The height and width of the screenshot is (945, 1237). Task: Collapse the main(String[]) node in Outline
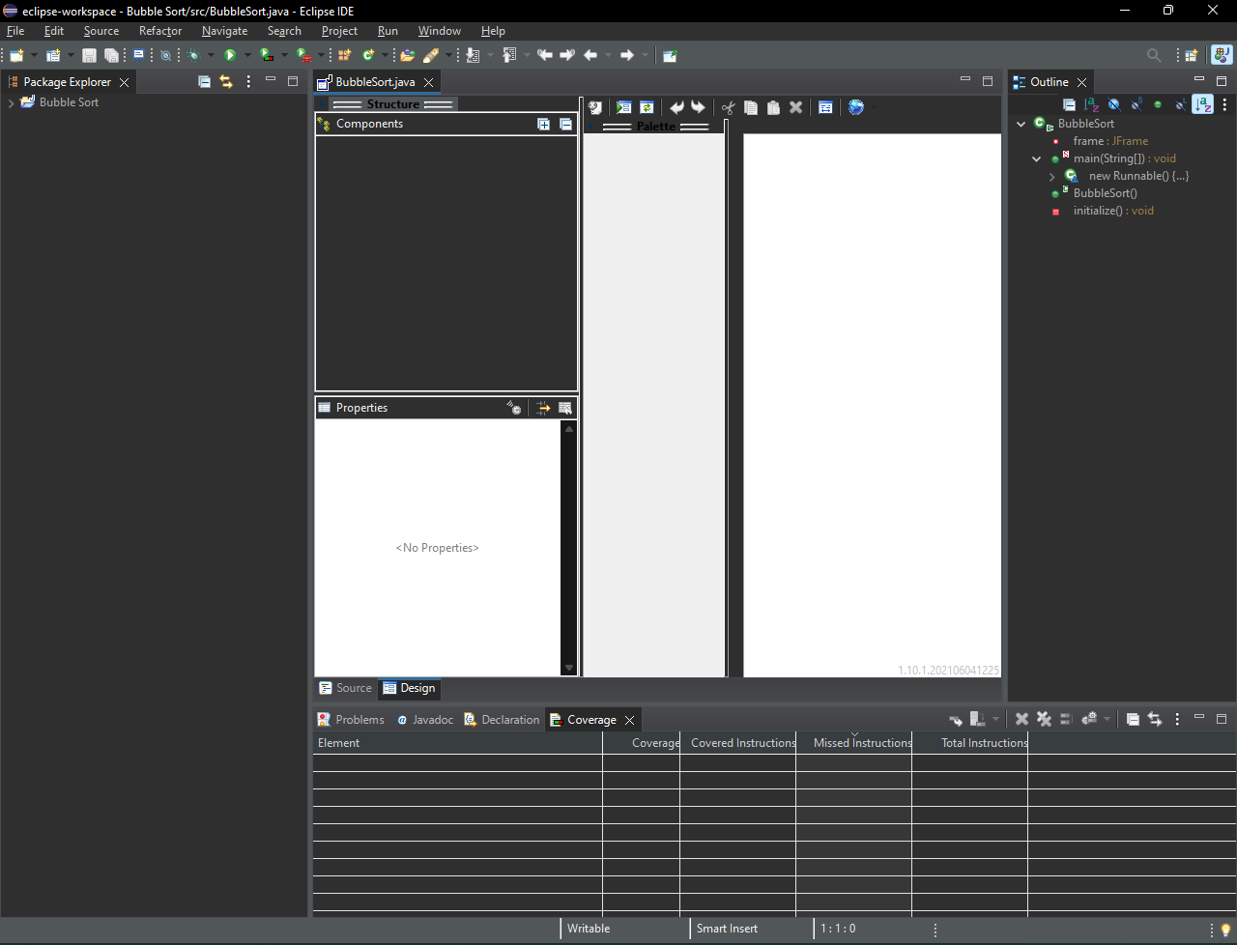coord(1036,159)
